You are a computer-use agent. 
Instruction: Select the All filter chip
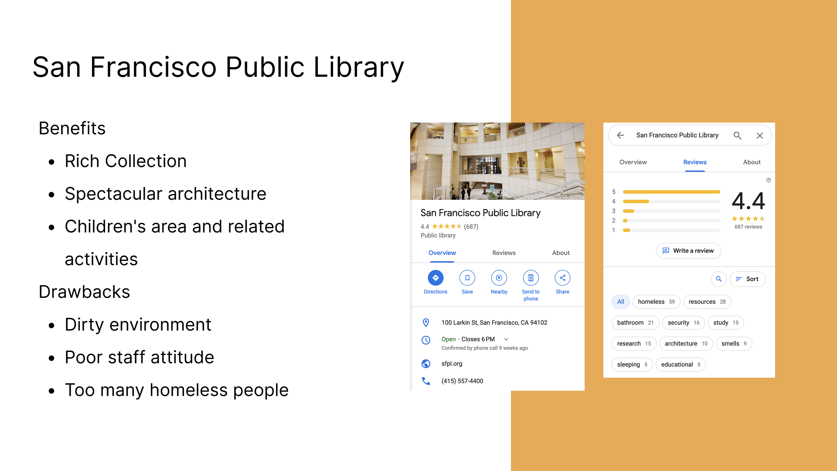(621, 302)
